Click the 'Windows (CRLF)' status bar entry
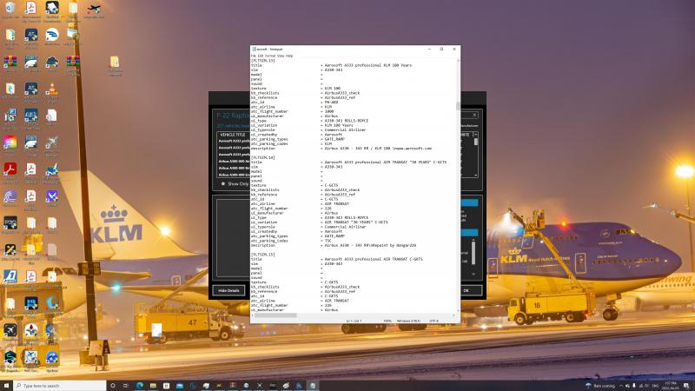The height and width of the screenshot is (391, 695). pos(408,321)
